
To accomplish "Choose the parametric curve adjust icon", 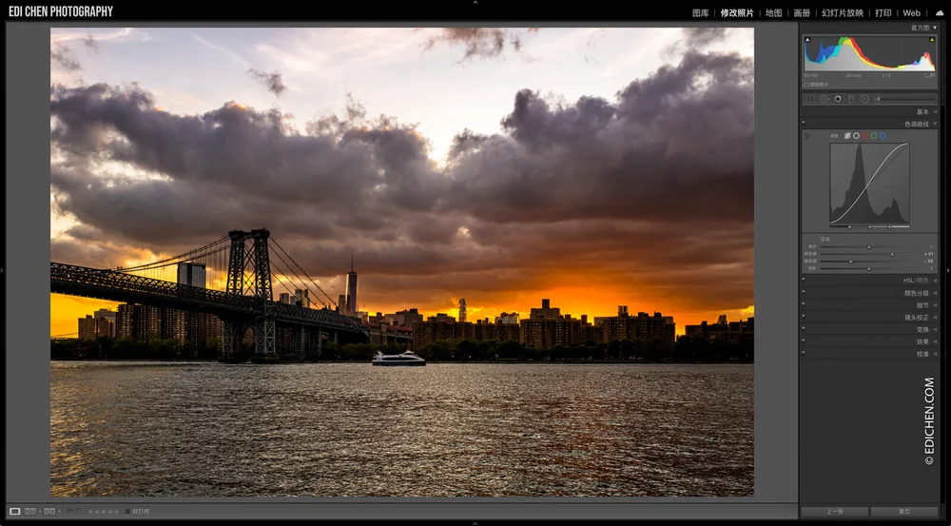I will pos(847,136).
